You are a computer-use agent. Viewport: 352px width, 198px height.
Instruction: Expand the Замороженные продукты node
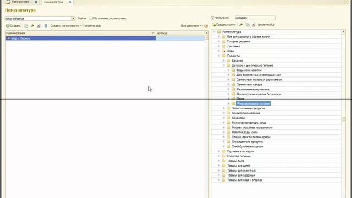[x=224, y=108]
